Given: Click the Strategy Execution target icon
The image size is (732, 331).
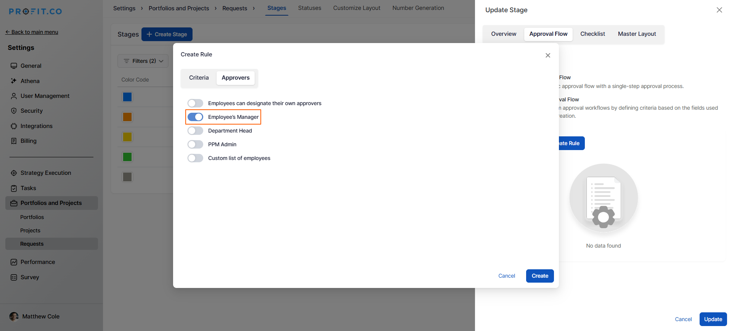Looking at the screenshot, I should [x=14, y=173].
